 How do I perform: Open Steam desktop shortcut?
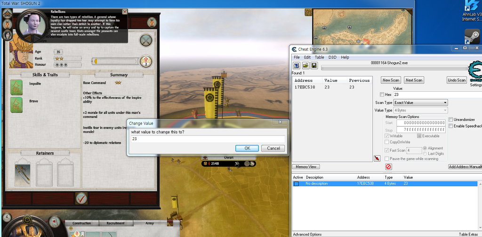pos(472,37)
